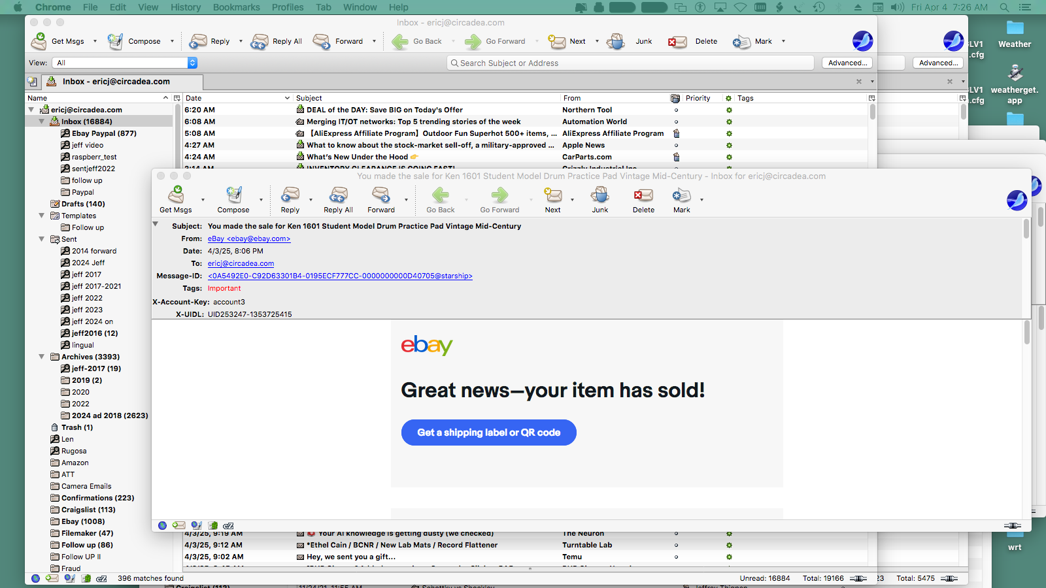Go to Next message in main toolbar
The image size is (1046, 588).
click(558, 41)
